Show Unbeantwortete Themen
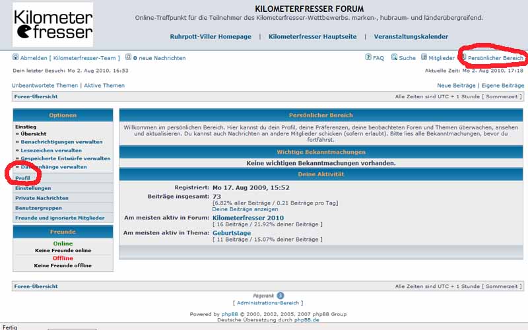The image size is (528, 330). click(x=45, y=86)
